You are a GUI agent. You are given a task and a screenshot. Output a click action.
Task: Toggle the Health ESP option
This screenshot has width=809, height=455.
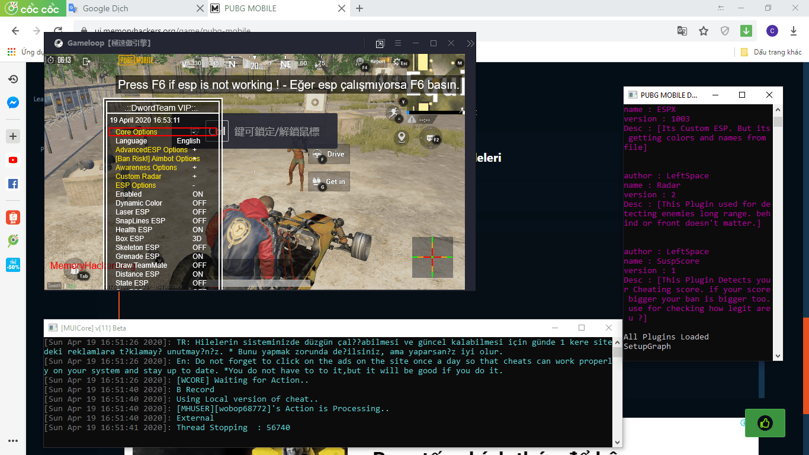click(x=160, y=230)
